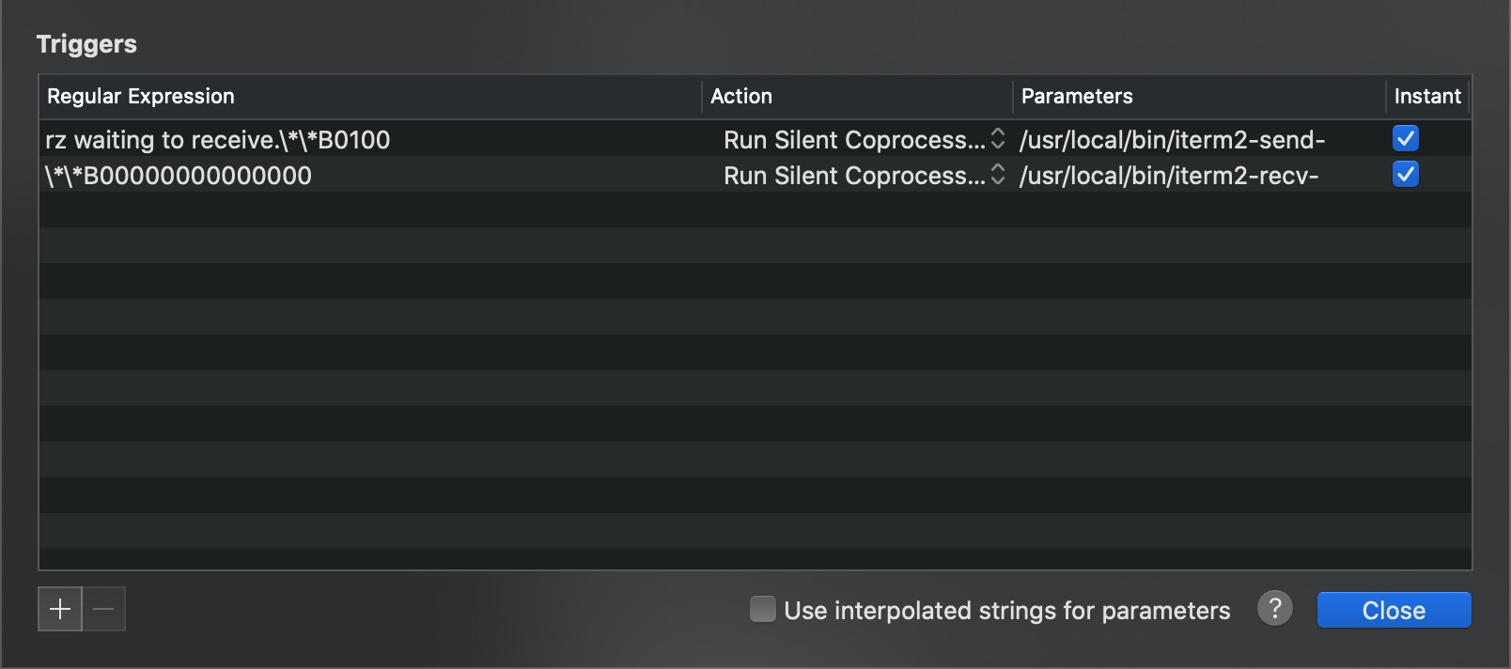Open Action dropdown for rz waiting trigger

[858, 140]
